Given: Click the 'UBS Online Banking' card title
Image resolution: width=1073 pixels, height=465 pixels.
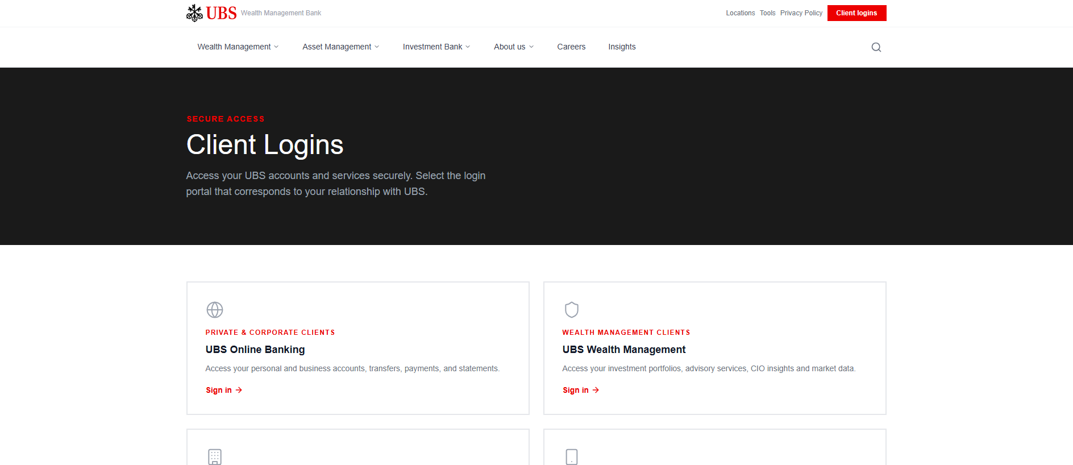Looking at the screenshot, I should point(255,350).
